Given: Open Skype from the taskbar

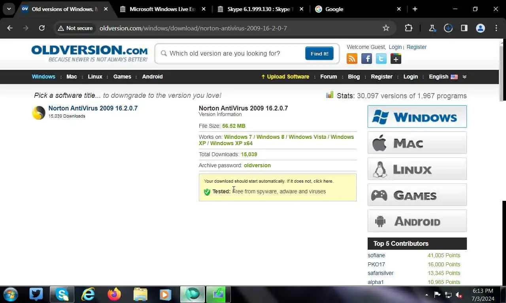Looking at the screenshot, I should tap(62, 294).
